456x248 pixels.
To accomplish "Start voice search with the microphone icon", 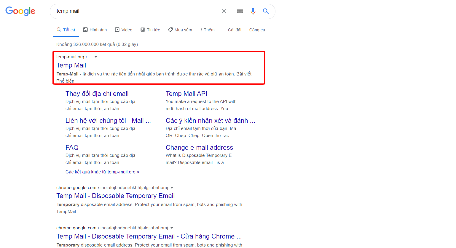I will tap(253, 11).
